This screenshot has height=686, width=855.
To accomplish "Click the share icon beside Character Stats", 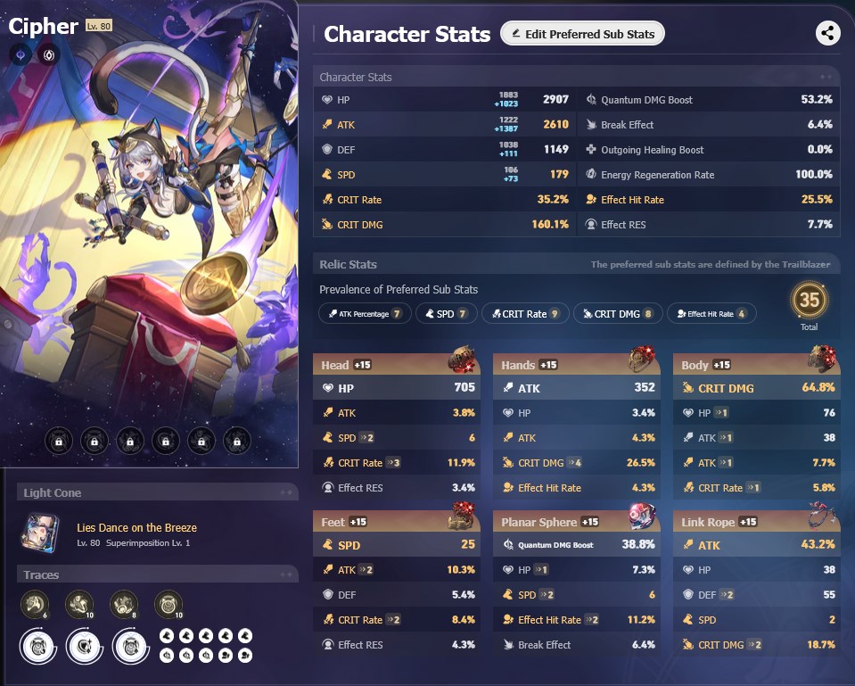I will [827, 33].
